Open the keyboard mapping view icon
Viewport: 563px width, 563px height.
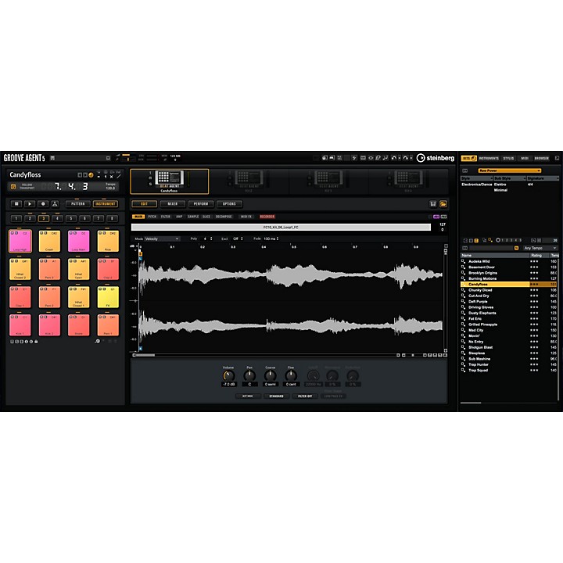pyautogui.click(x=433, y=204)
